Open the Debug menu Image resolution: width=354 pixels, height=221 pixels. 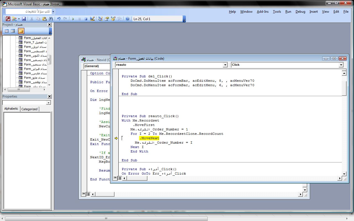point(300,12)
